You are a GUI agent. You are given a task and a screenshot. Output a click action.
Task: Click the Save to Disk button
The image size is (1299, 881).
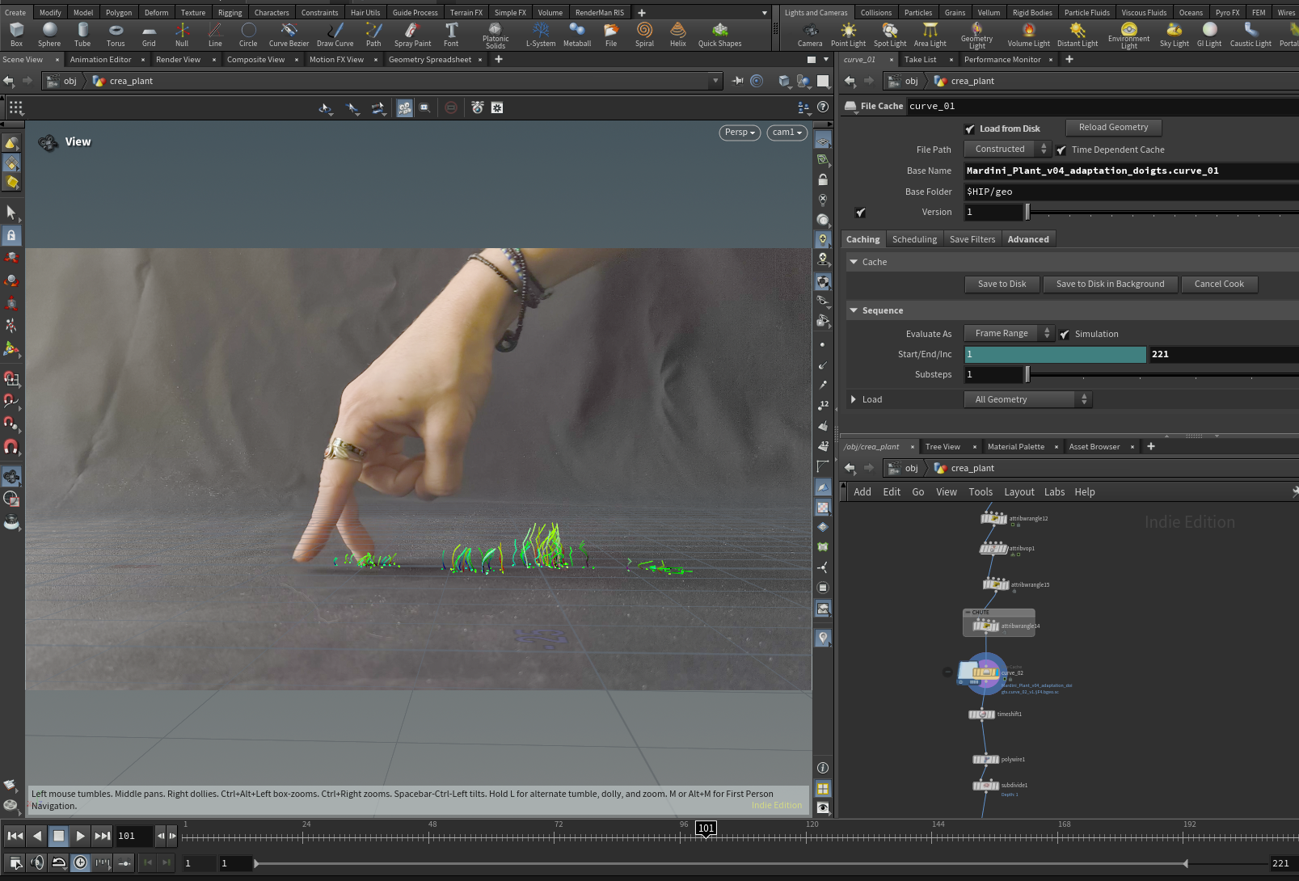(1002, 285)
